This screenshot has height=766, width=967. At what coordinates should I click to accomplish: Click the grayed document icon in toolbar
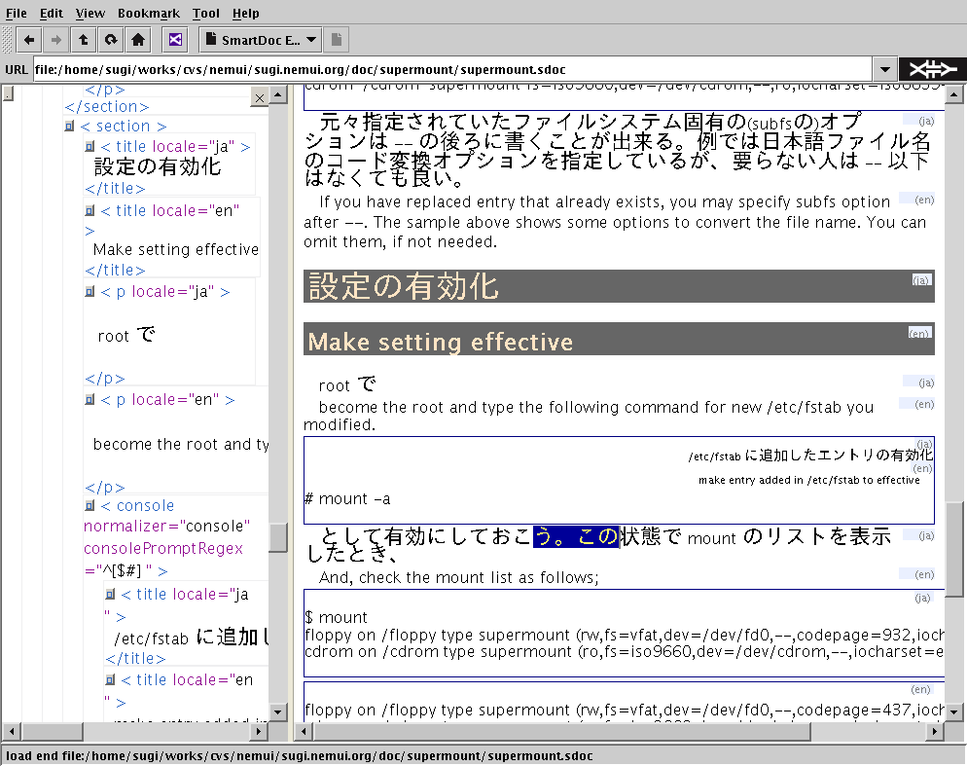point(336,40)
